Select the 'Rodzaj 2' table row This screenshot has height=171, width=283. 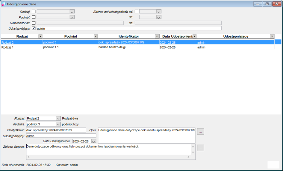point(141,42)
